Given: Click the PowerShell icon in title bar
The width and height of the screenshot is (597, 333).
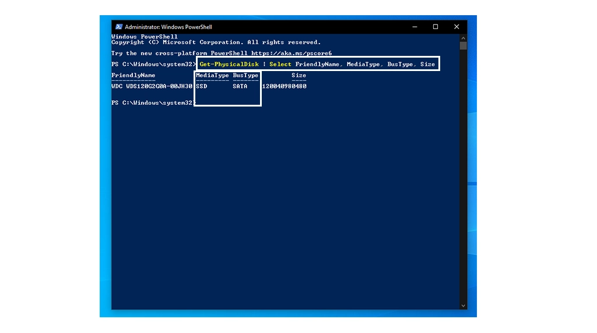Looking at the screenshot, I should (119, 27).
